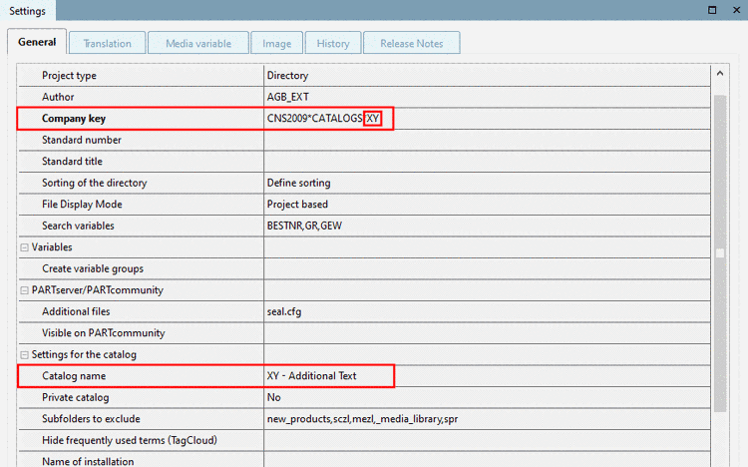748x467 pixels.
Task: Open the Image tab
Action: [276, 44]
